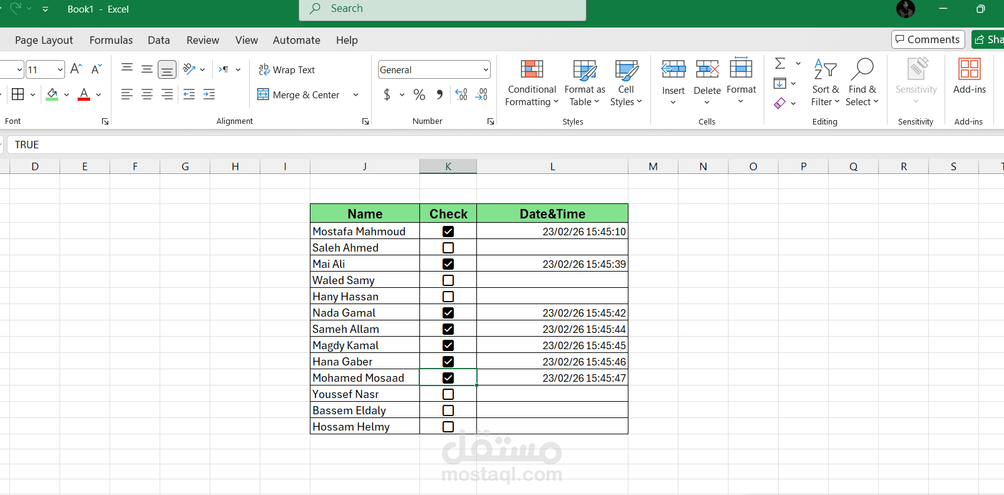Screen dimensions: 1004x495
Task: Decrease the cell indent
Action: pos(189,94)
